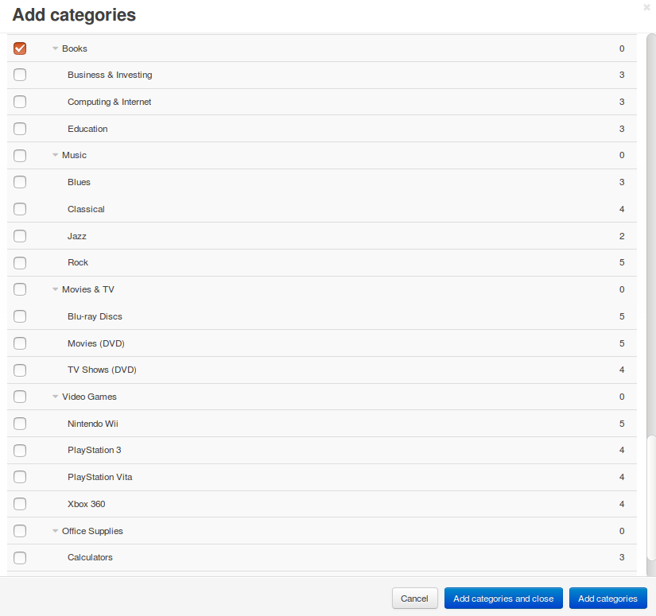Click the PlayStation Vita label
The image size is (656, 616).
point(100,477)
